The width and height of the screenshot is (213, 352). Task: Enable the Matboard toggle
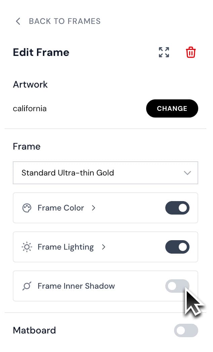(186, 330)
